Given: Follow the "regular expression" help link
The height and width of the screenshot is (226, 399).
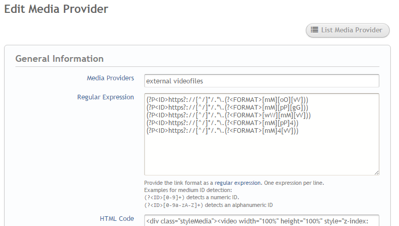Looking at the screenshot, I should [x=238, y=183].
